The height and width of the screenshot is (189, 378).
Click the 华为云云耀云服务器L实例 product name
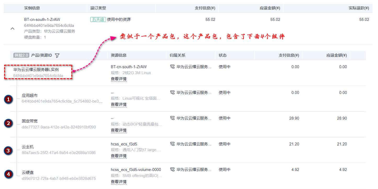pos(36,70)
